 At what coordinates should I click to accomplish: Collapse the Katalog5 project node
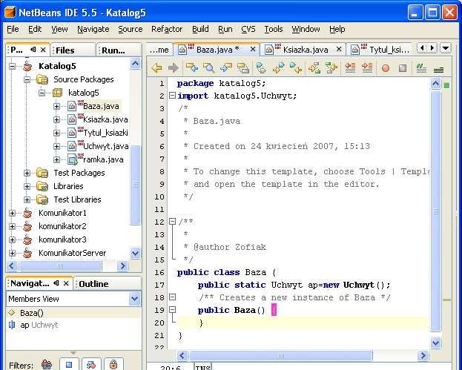(x=12, y=66)
